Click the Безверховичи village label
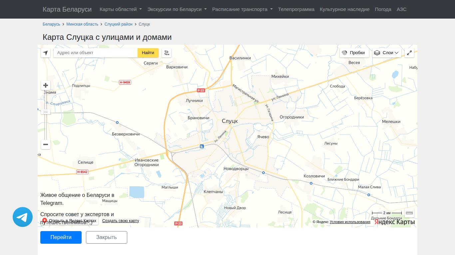The height and width of the screenshot is (255, 455). [126, 134]
